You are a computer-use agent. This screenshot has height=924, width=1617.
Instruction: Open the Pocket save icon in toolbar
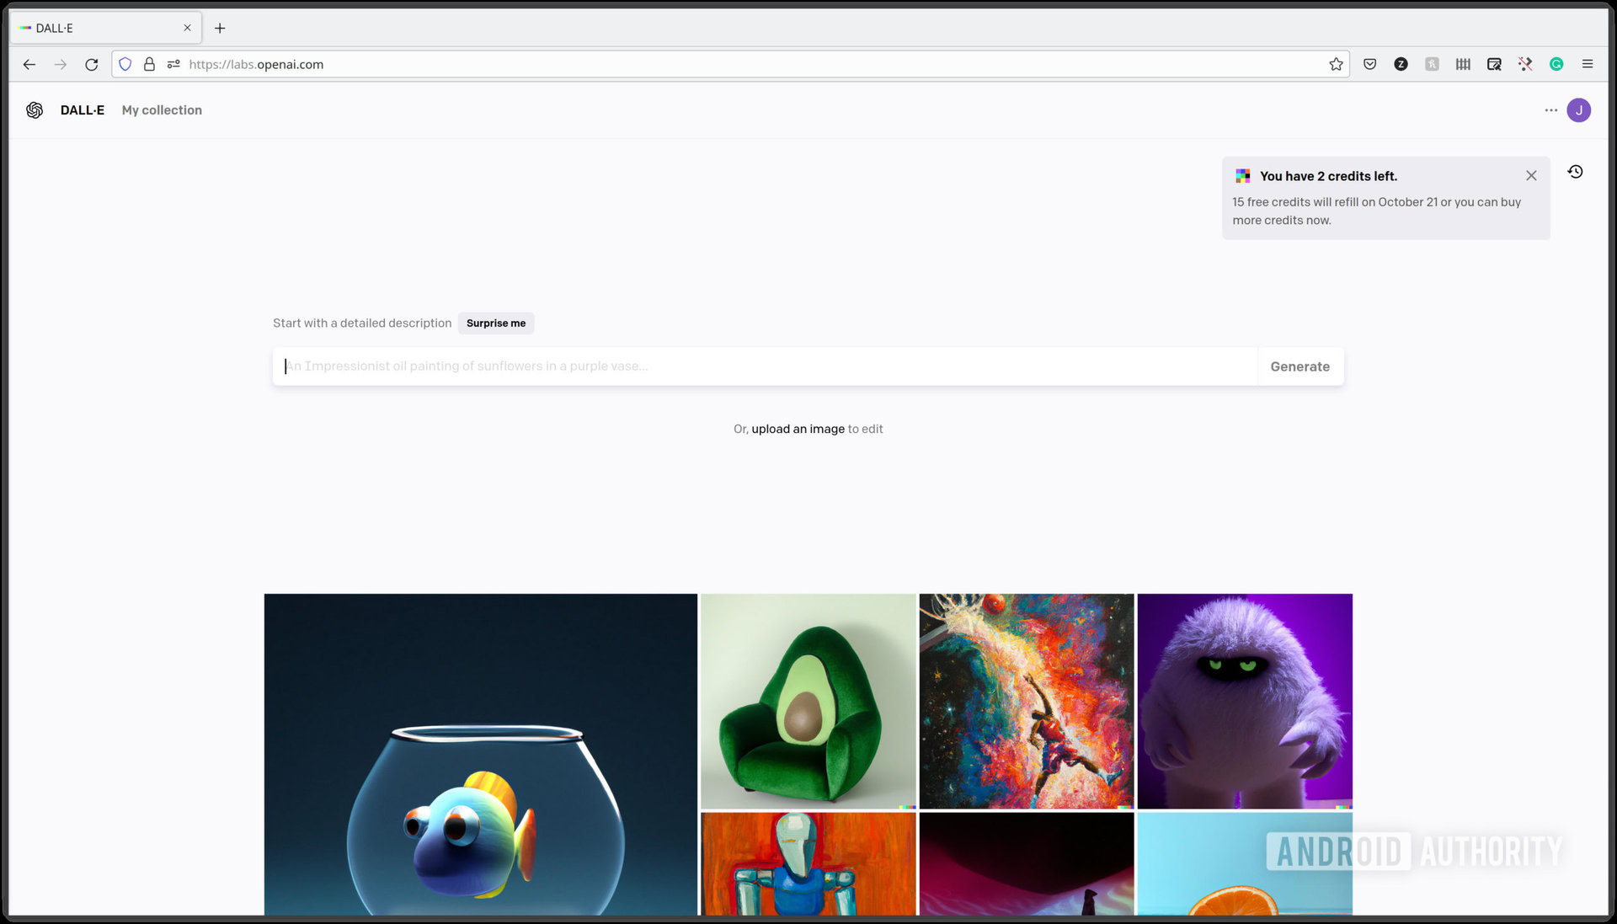pos(1370,64)
